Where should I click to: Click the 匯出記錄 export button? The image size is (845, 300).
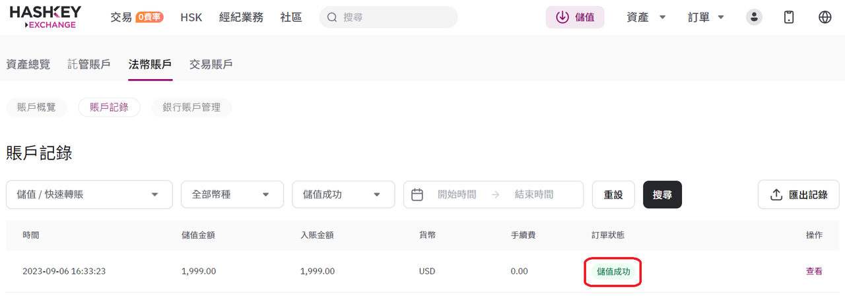point(798,195)
